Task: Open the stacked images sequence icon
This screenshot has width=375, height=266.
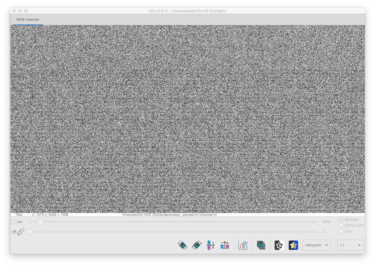Action: [261, 245]
